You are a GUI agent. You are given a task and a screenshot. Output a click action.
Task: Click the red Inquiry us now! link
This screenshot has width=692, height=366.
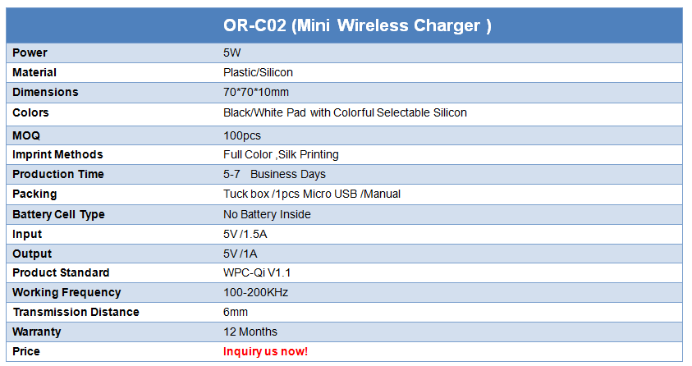265,351
